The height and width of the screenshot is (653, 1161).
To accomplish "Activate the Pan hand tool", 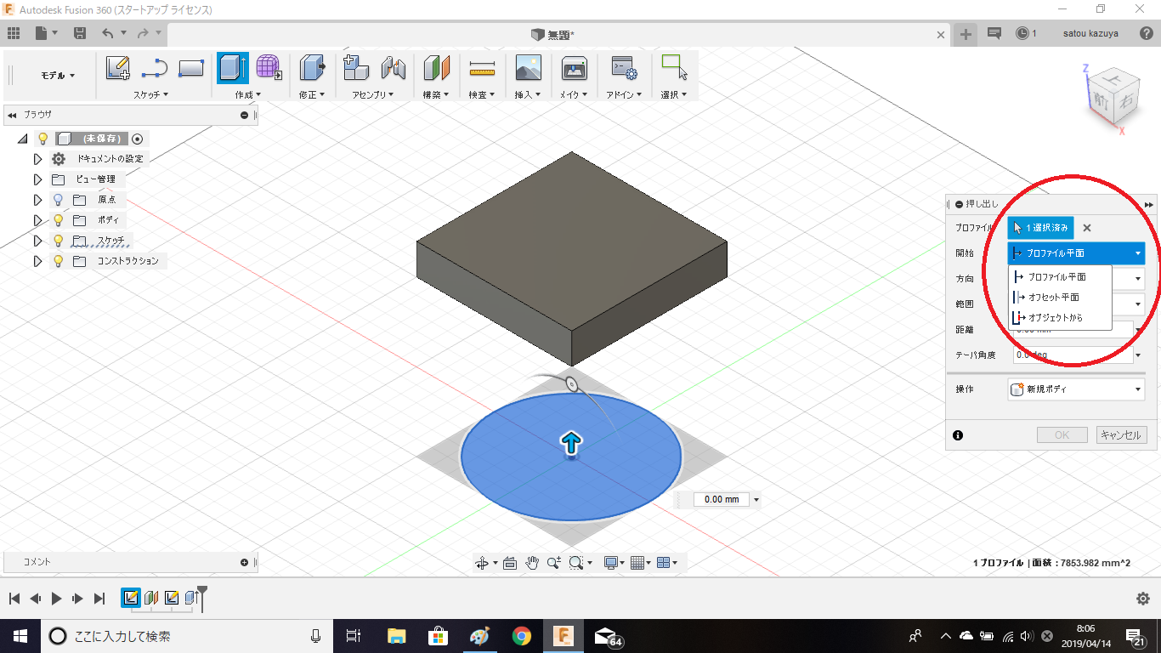I will pos(532,562).
